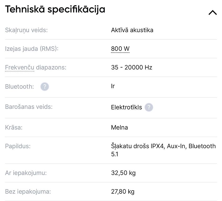Click the Ir value for Bluetooth
This screenshot has height=201, width=222.
coord(113,86)
